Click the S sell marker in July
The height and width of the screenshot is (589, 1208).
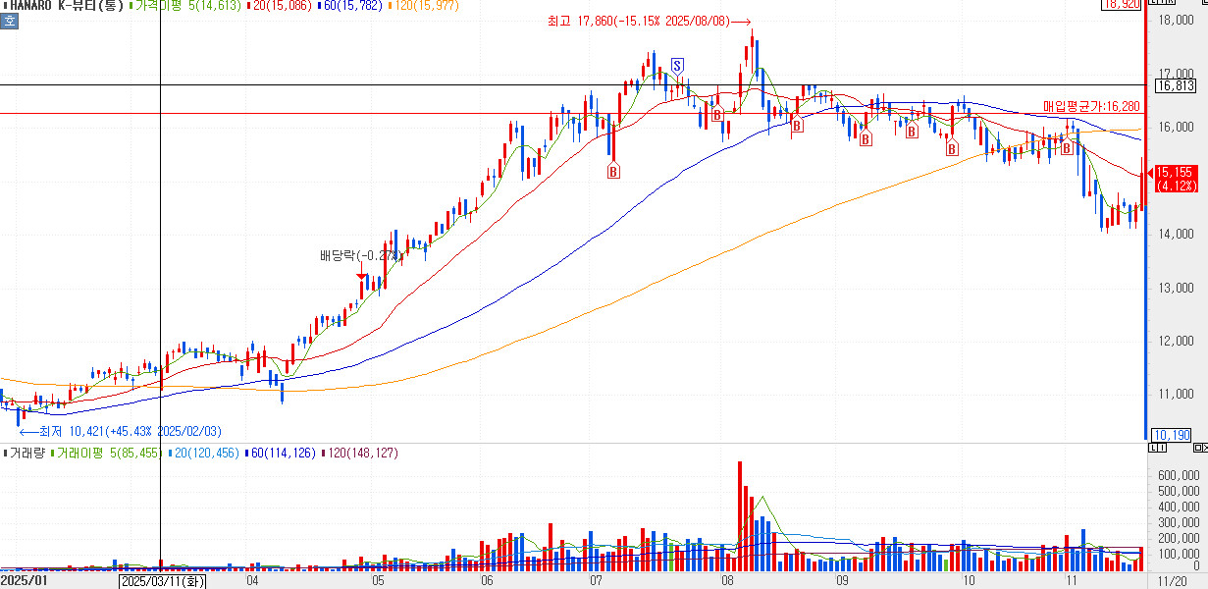click(x=677, y=66)
